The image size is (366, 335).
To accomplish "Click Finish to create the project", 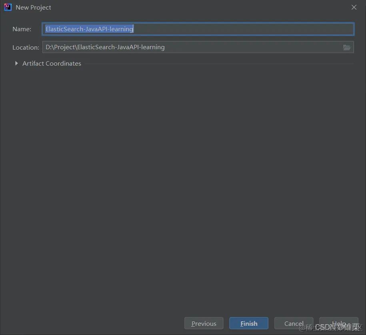I will coord(249,323).
